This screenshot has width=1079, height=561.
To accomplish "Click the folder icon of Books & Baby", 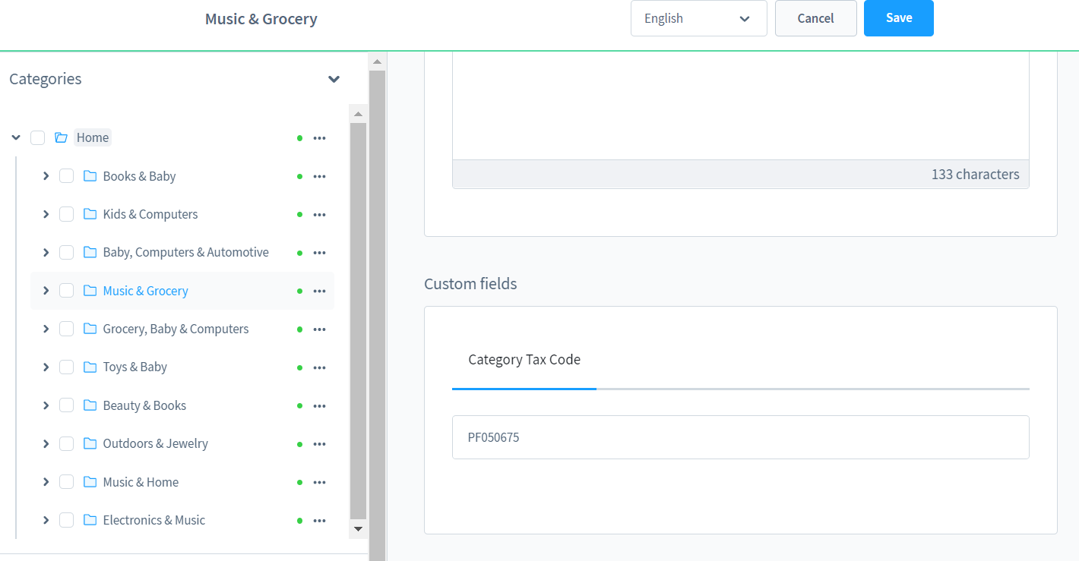I will [x=90, y=176].
